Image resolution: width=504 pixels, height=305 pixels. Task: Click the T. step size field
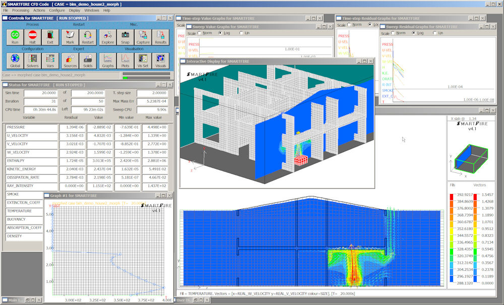152,93
